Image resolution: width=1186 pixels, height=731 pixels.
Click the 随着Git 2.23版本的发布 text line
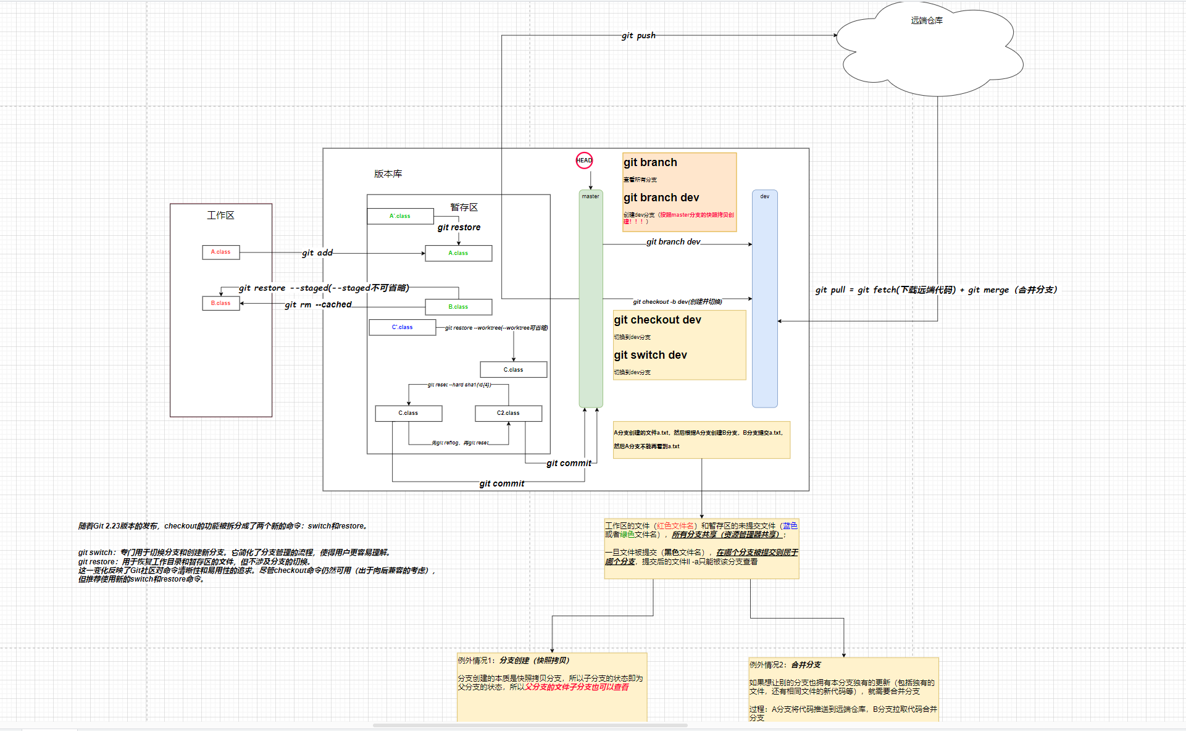click(224, 526)
